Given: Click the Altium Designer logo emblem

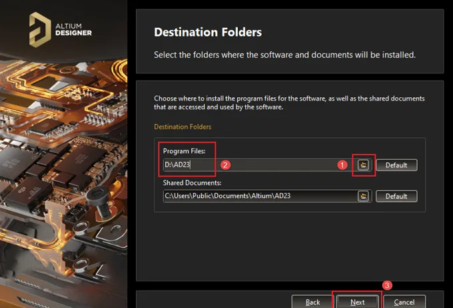Looking at the screenshot, I should coord(40,29).
